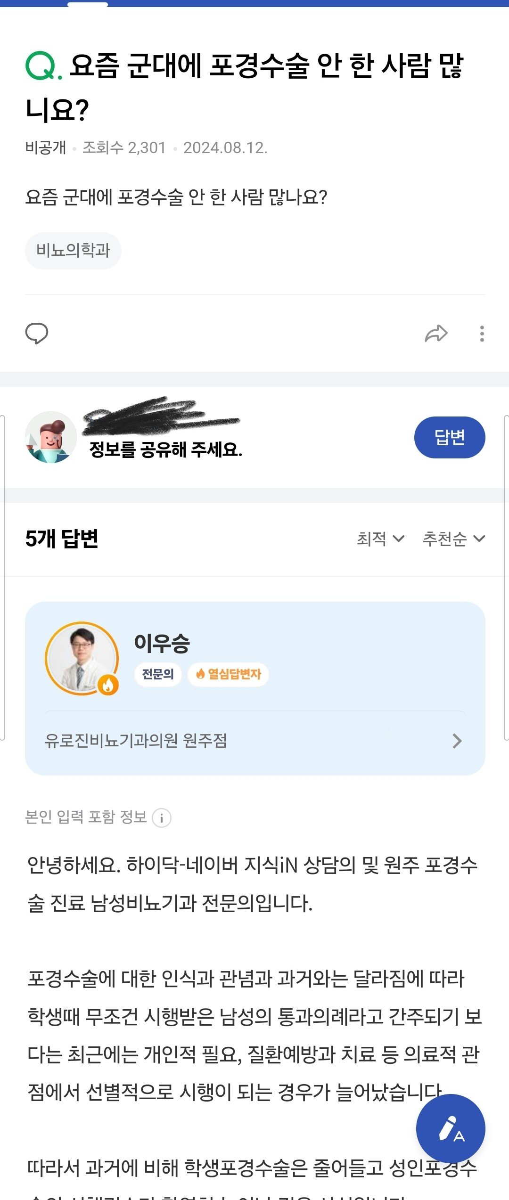
Task: Open the three-dot more options menu
Action: click(x=482, y=334)
